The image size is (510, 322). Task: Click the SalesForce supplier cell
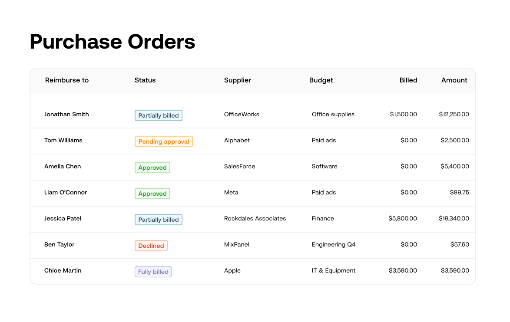pos(239,166)
